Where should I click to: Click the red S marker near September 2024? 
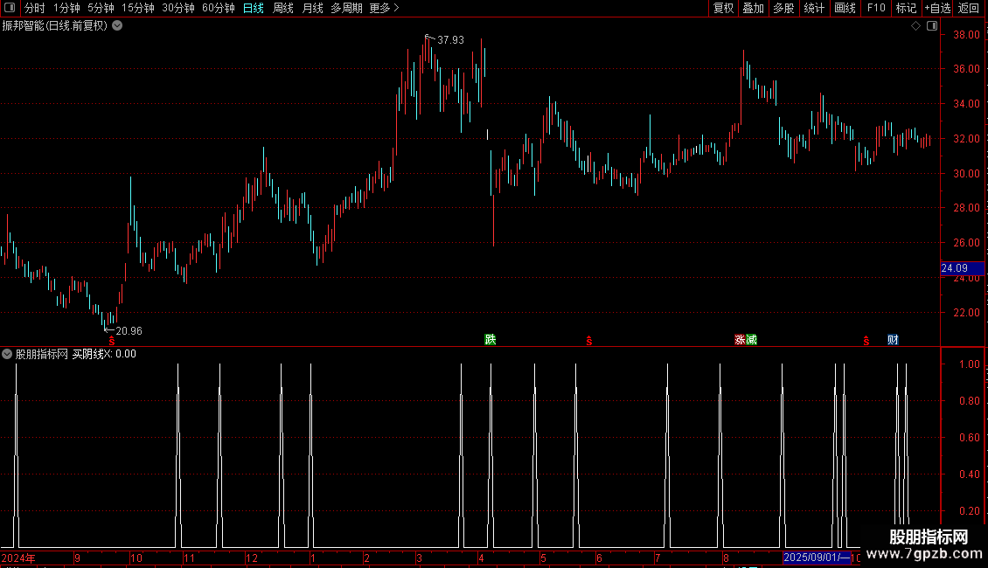(x=112, y=341)
